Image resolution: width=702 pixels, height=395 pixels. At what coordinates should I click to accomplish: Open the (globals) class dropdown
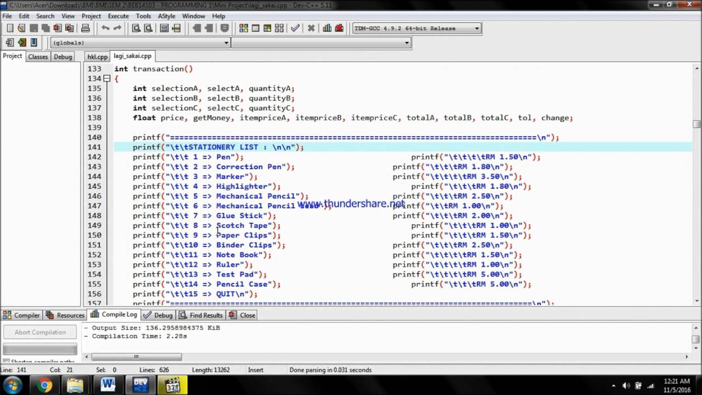point(140,43)
